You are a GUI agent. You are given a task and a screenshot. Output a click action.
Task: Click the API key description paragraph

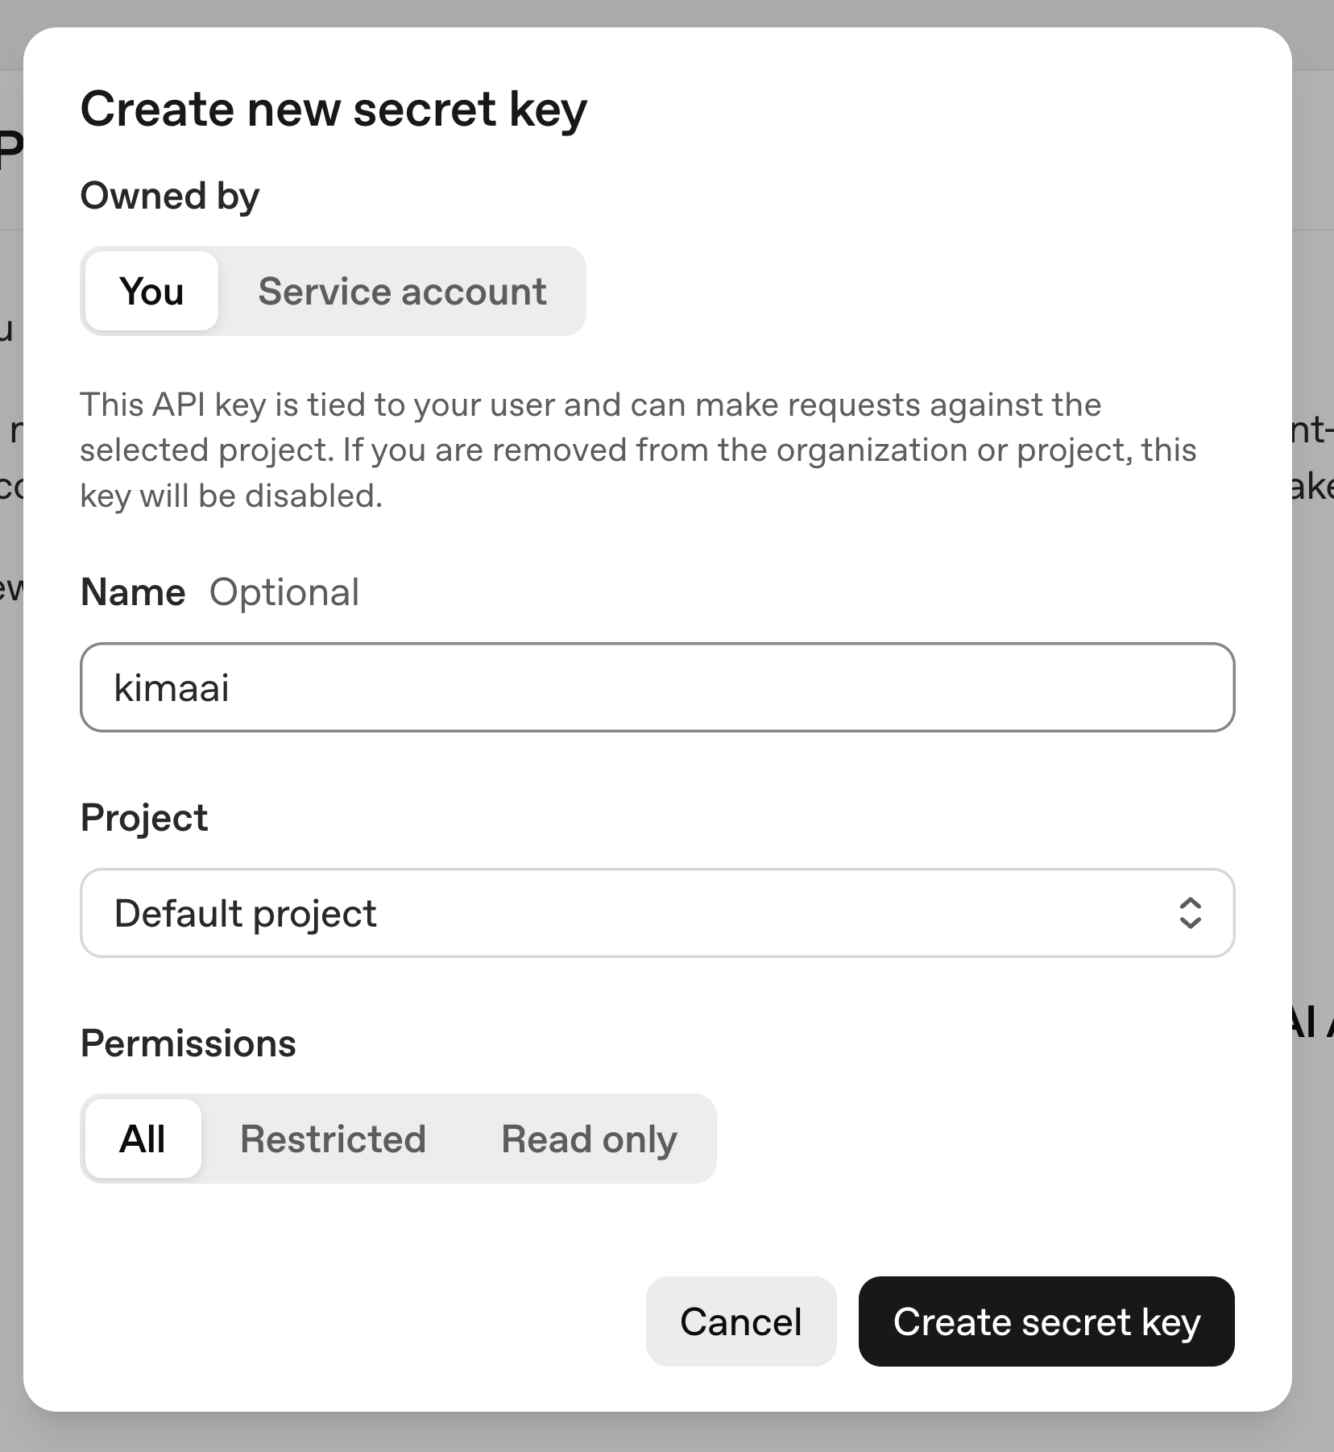(x=636, y=450)
